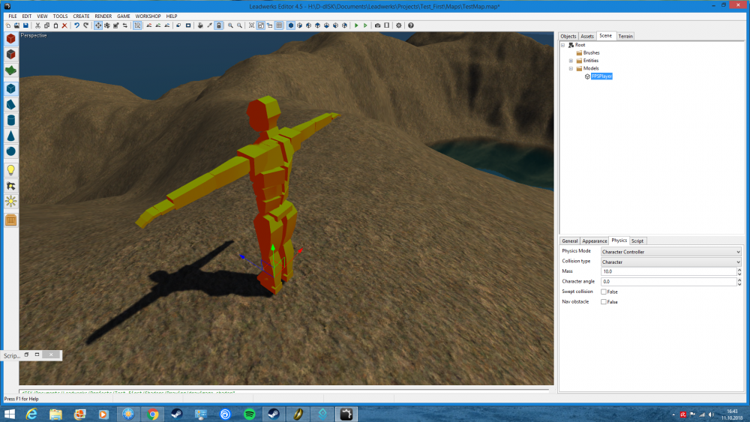Image resolution: width=750 pixels, height=422 pixels.
Task: Toggle the Nav obstacle checkbox
Action: [x=604, y=301]
